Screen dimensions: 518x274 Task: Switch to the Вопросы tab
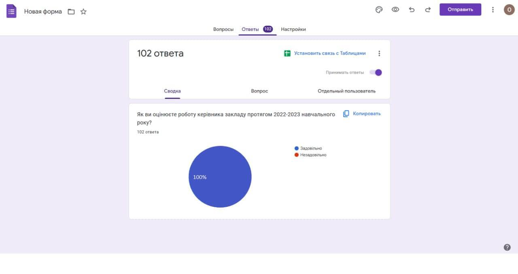pos(223,29)
